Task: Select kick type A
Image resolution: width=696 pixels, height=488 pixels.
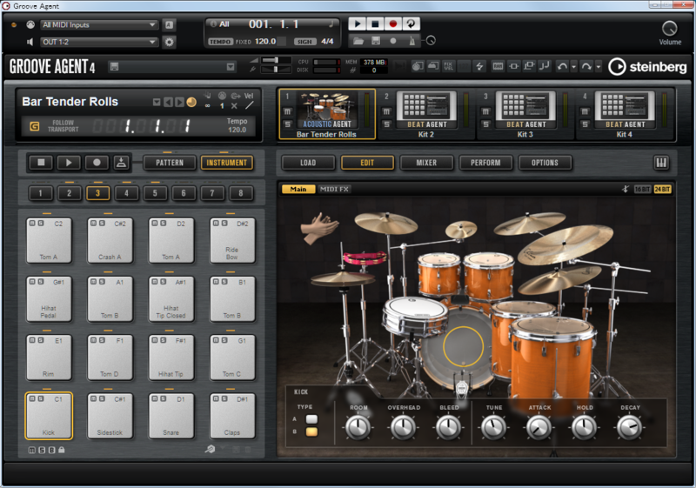Action: [x=311, y=419]
